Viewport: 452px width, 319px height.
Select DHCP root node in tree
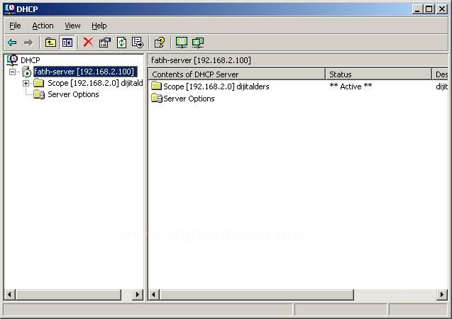(31, 60)
